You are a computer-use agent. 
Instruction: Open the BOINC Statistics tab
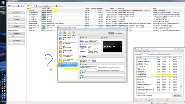point(48,6)
